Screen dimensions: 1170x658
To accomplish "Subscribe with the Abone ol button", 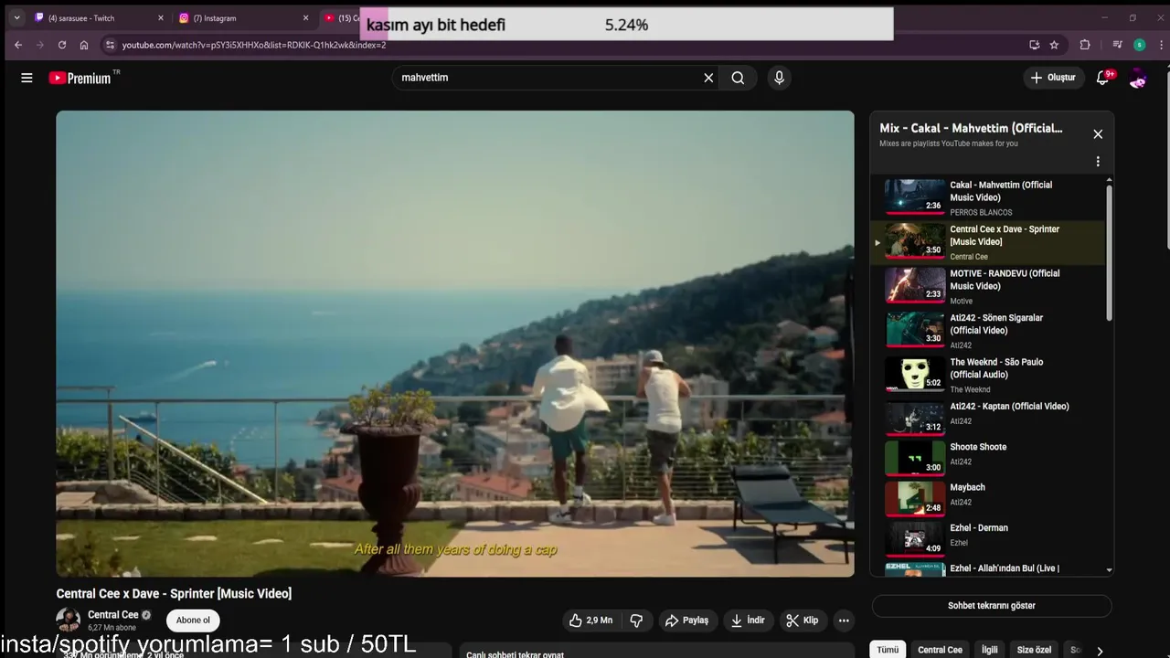I will tap(193, 621).
